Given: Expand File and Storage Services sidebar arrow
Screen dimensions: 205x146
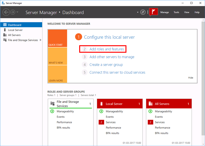Looking at the screenshot, I should pyautogui.click(x=40, y=40).
